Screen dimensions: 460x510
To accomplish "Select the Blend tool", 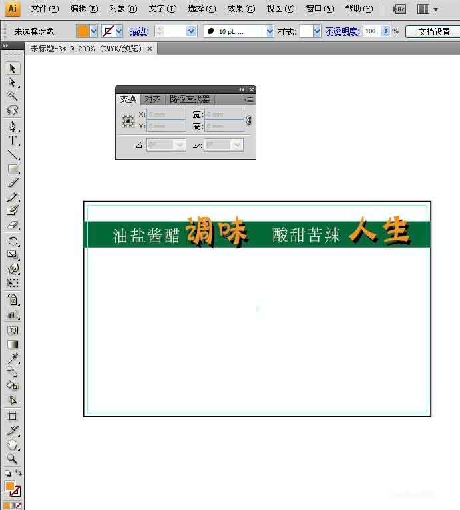I will click(13, 372).
